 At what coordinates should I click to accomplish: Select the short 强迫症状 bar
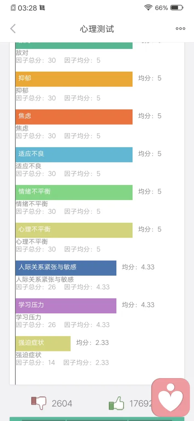point(43,344)
